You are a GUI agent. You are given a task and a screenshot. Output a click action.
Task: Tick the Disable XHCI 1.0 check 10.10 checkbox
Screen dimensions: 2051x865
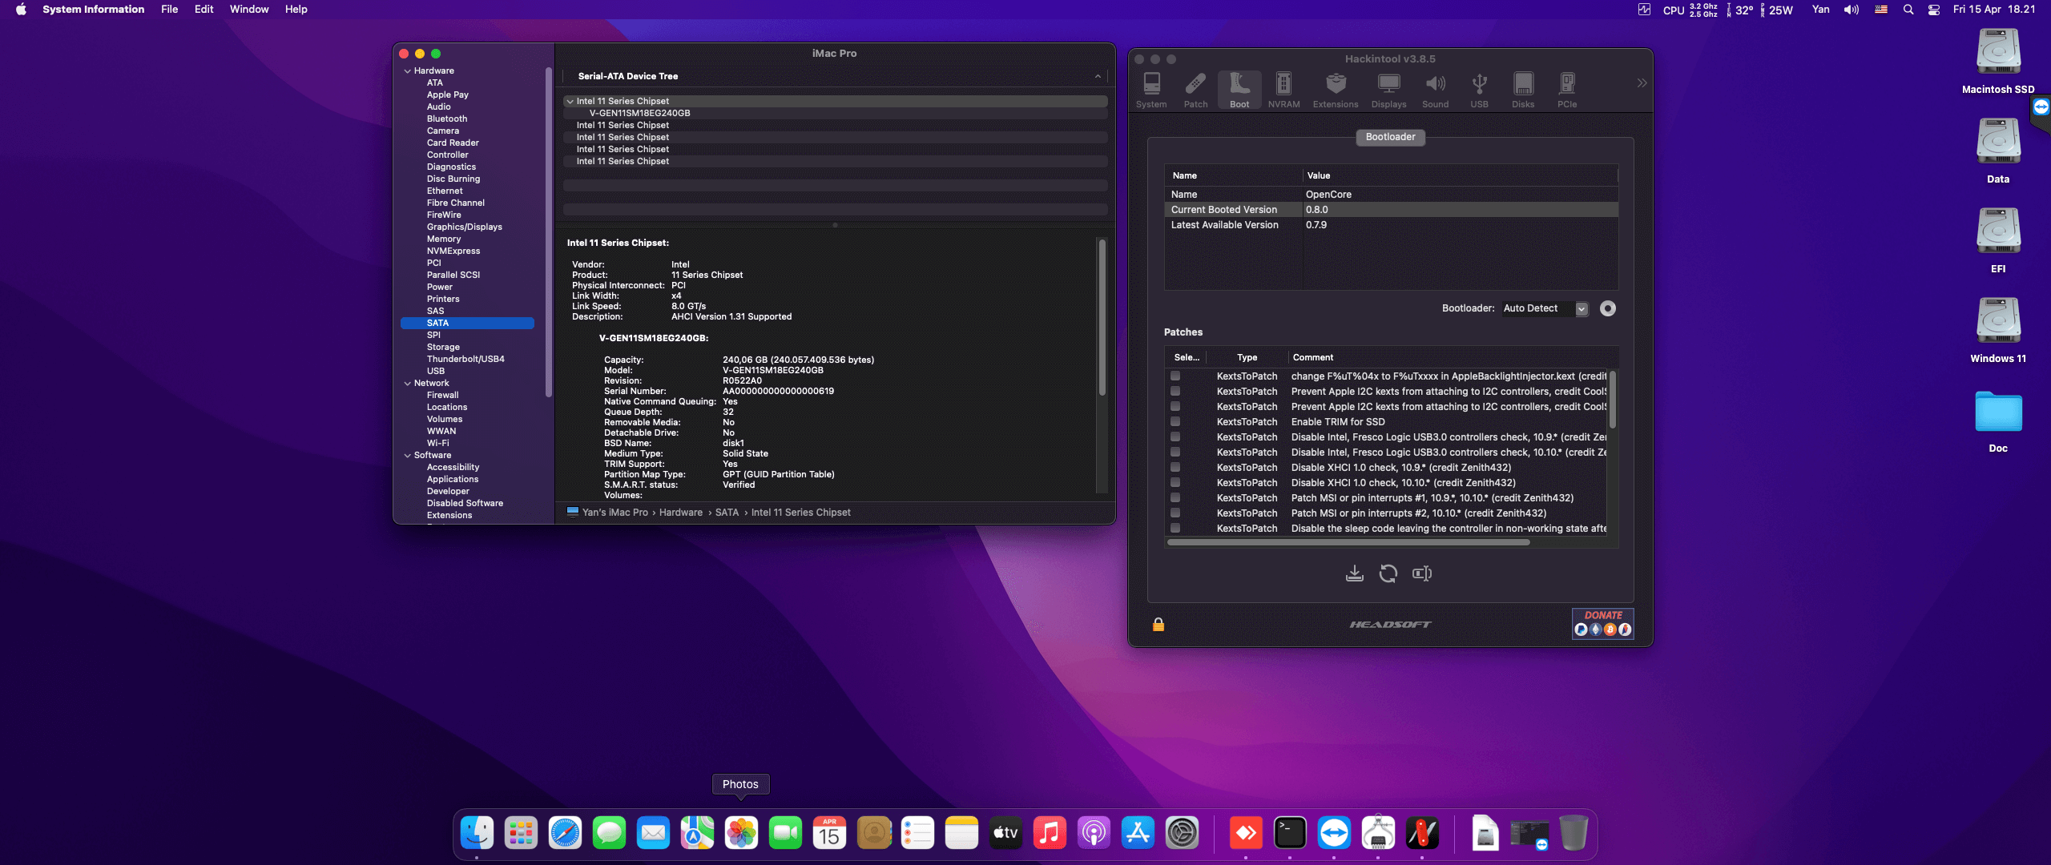pos(1175,482)
